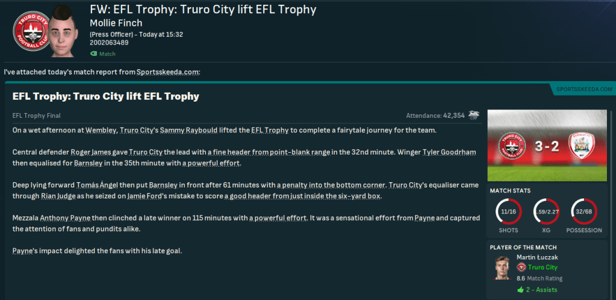Click the small Truro City badge under Łuczak
Screen dimensions: 616x300
click(x=521, y=268)
